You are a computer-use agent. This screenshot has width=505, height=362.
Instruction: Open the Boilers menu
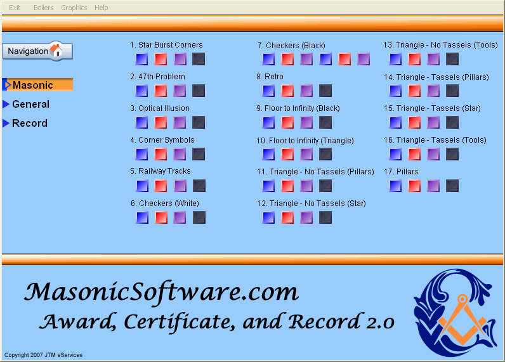44,8
